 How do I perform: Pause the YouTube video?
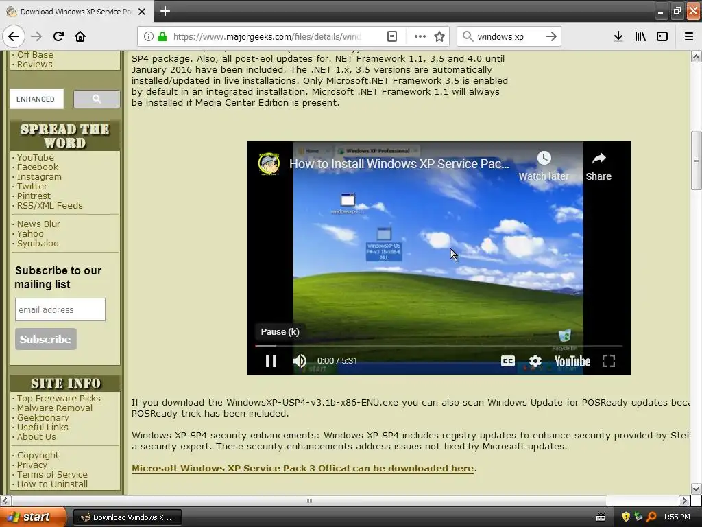(x=271, y=361)
